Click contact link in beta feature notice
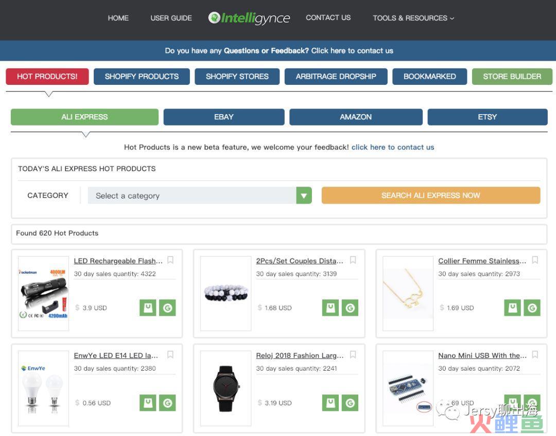 click(393, 148)
